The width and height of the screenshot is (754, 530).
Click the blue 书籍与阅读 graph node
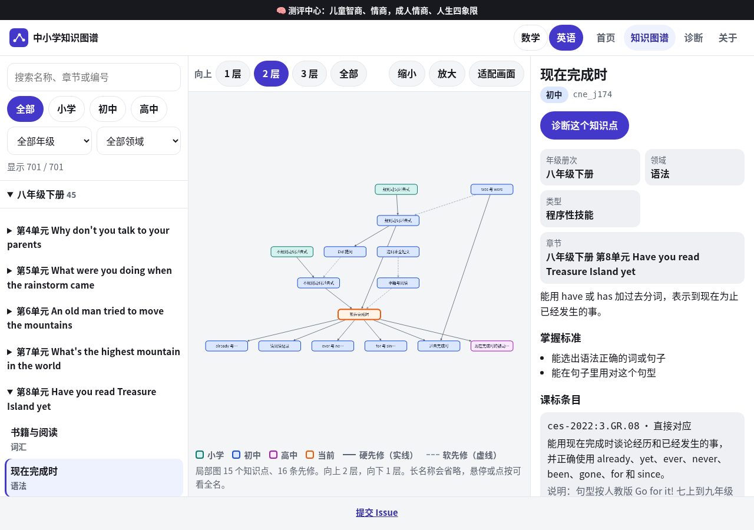[x=398, y=283]
